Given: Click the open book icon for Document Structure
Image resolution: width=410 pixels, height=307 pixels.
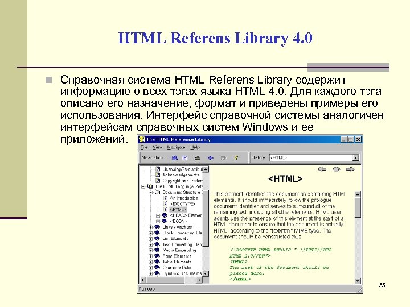Looking at the screenshot, I should pyautogui.click(x=157, y=192).
